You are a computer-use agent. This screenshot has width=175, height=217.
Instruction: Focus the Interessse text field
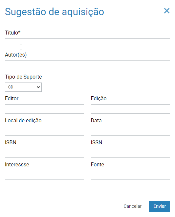coord(44,175)
